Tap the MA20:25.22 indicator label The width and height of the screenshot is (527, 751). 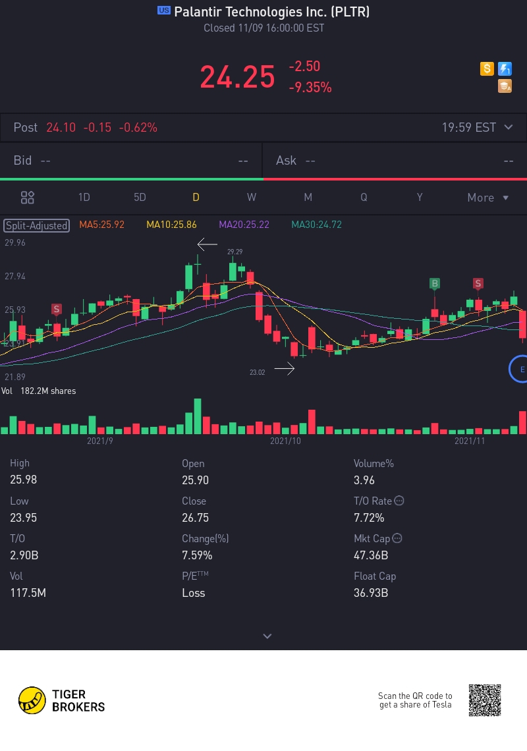(x=244, y=225)
